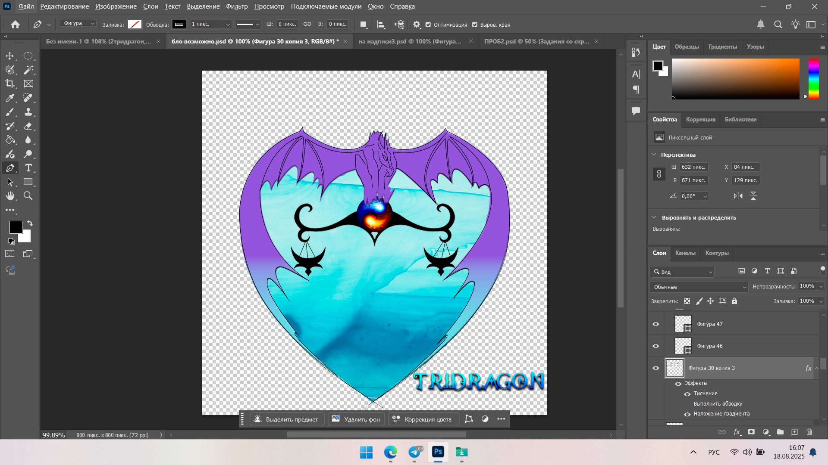Collapse the Перспектива section
Screen dimensions: 828x465
[x=654, y=155]
